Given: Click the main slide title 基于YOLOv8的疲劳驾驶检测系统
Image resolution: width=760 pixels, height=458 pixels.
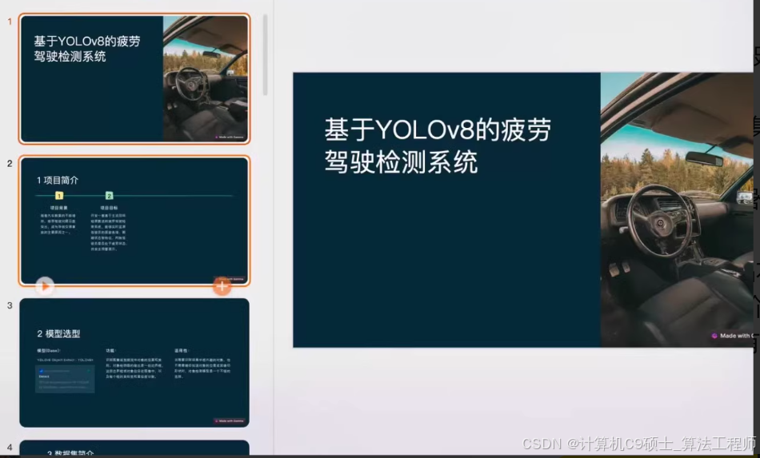Looking at the screenshot, I should pos(438,145).
